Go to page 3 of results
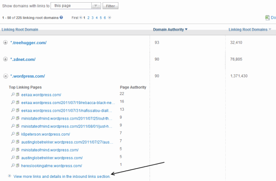 tap(93, 18)
